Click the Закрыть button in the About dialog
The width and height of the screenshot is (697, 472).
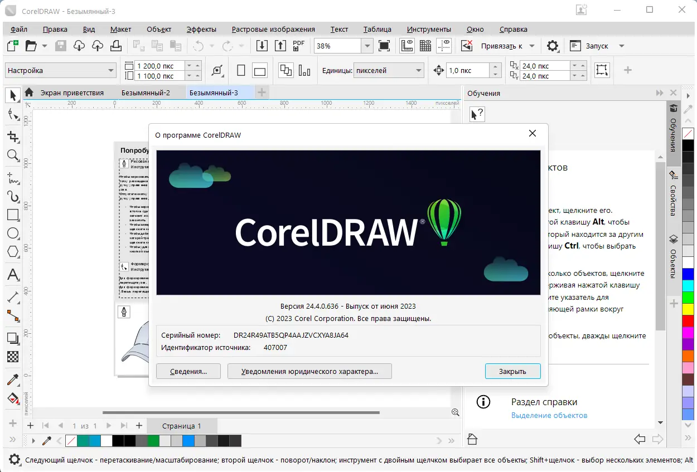tap(512, 371)
